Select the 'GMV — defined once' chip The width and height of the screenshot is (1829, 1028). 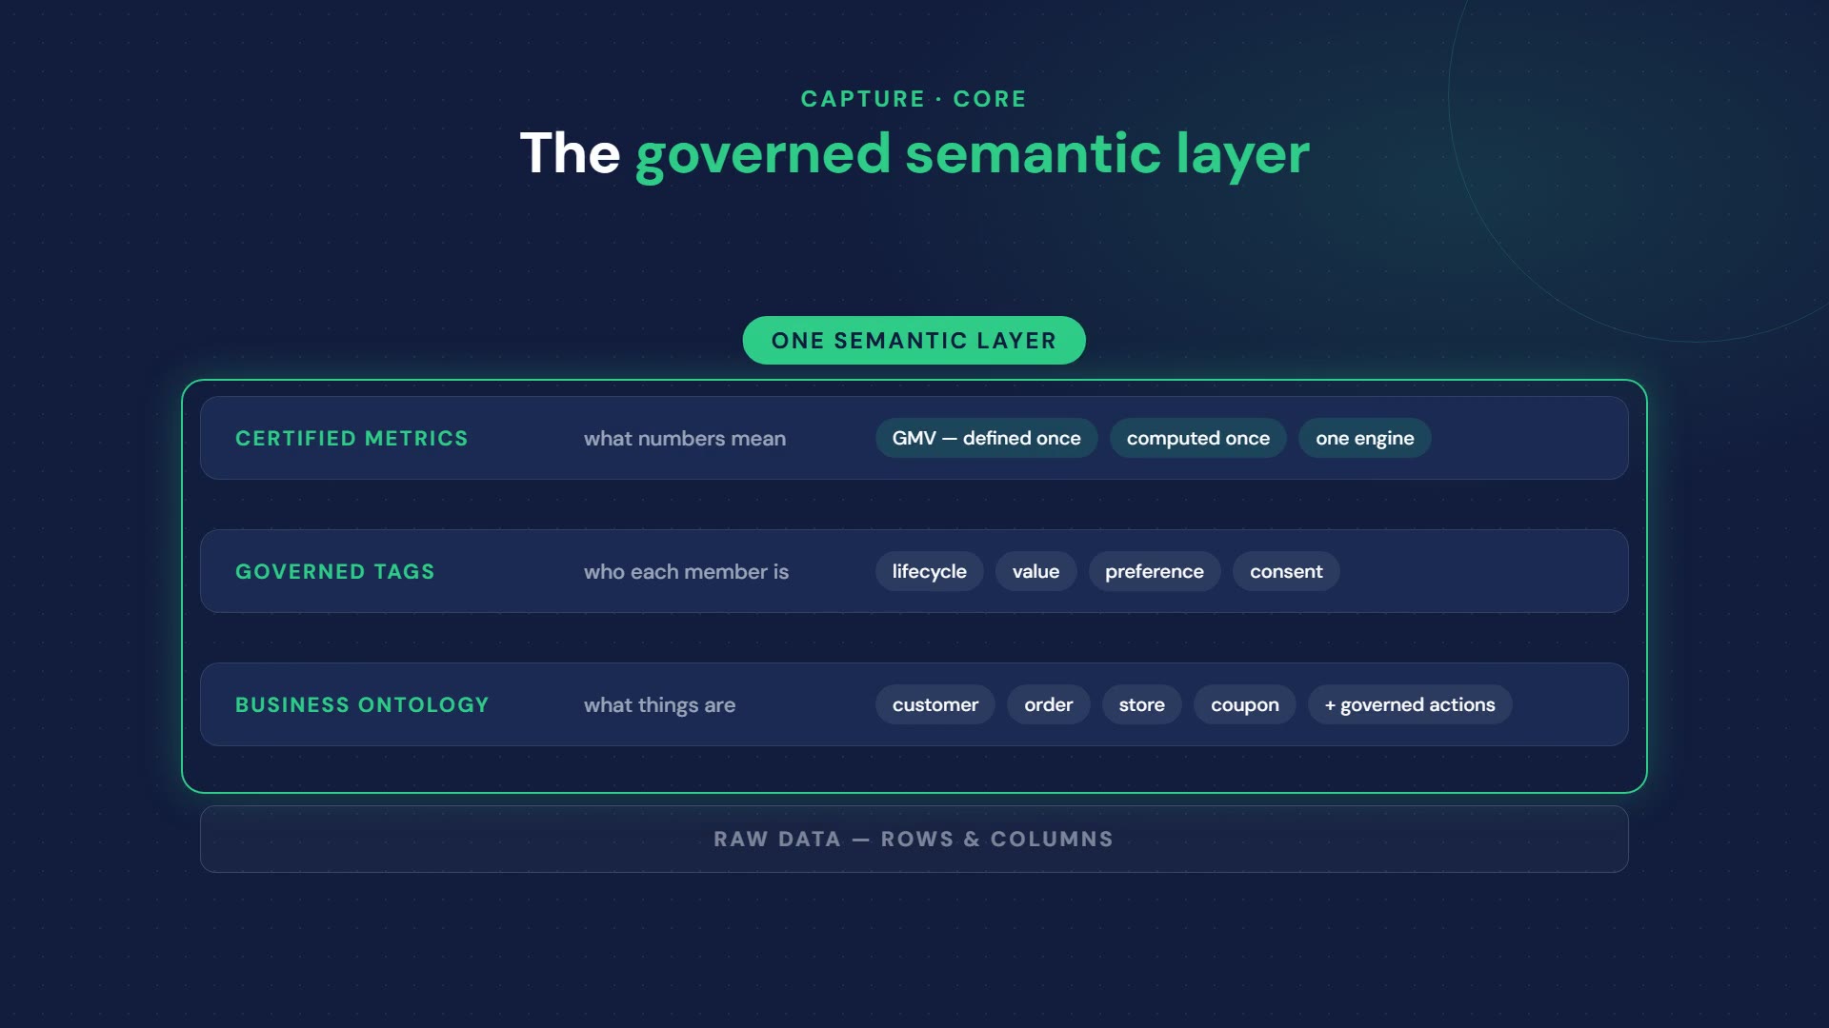point(986,438)
